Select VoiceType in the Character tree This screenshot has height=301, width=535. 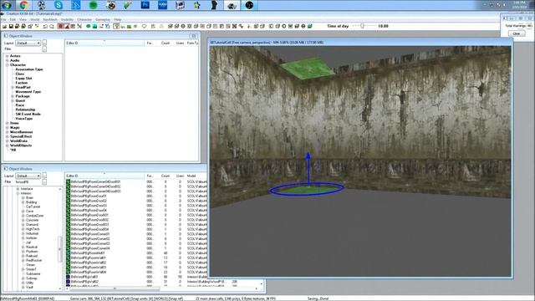point(24,119)
